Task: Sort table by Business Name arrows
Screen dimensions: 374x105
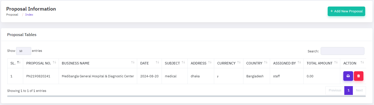Action: tap(133, 62)
